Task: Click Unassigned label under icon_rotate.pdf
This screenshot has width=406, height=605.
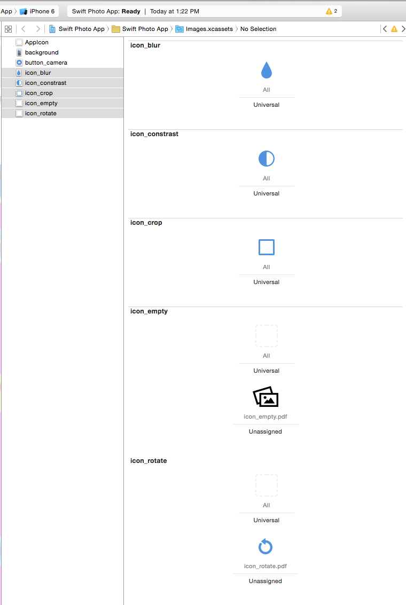Action: [265, 581]
